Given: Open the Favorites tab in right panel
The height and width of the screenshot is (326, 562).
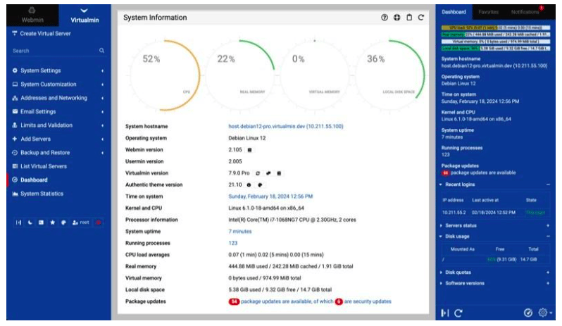Looking at the screenshot, I should tap(489, 12).
